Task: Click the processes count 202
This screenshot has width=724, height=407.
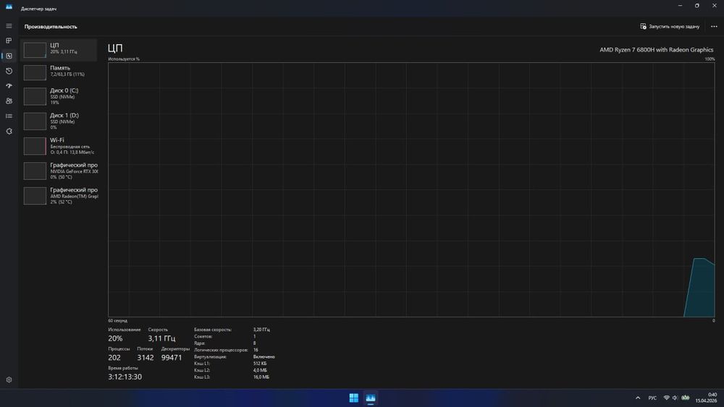Action: pyautogui.click(x=114, y=358)
